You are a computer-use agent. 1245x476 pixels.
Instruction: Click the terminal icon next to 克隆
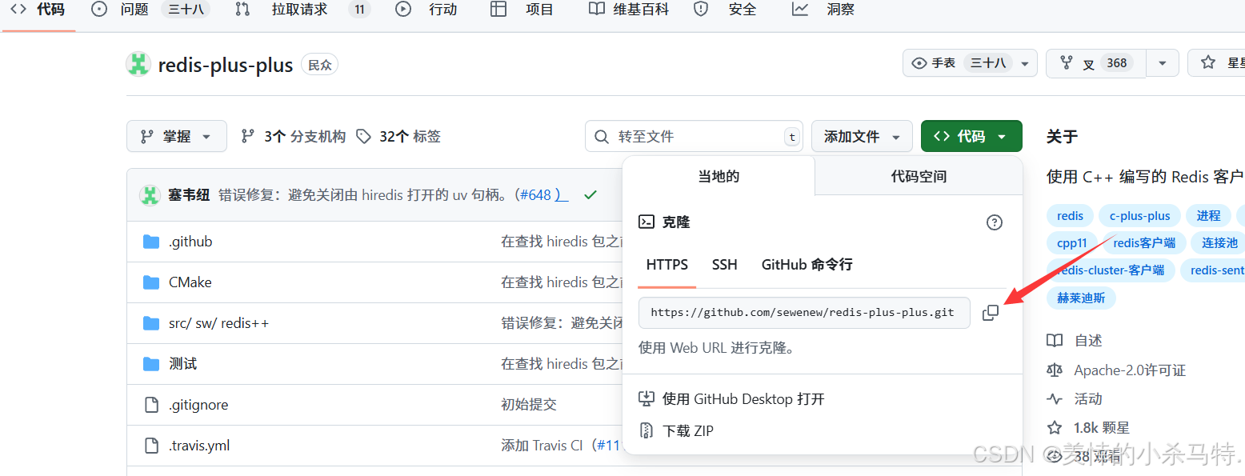point(647,222)
